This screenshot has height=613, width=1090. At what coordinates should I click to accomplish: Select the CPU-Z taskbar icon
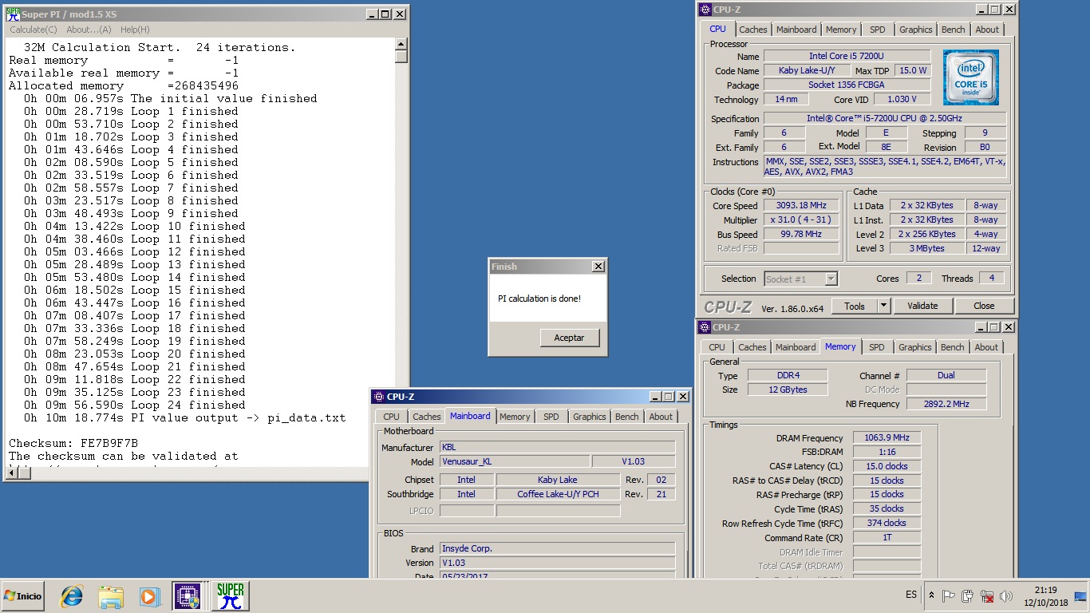click(x=188, y=595)
